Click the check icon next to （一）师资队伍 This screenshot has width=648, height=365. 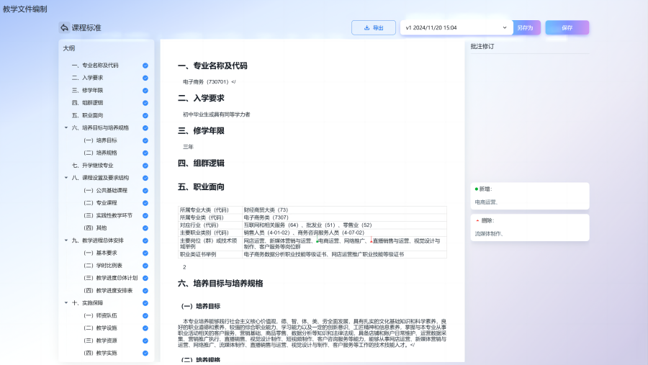(145, 315)
